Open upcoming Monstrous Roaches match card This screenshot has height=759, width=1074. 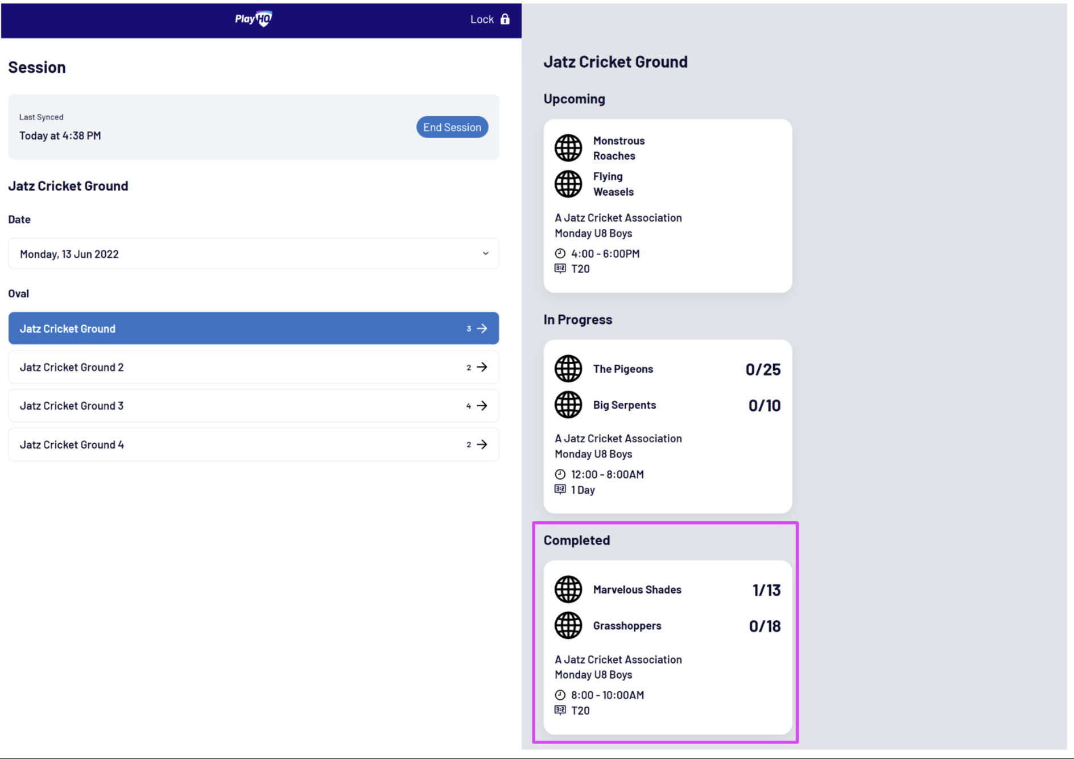tap(668, 206)
